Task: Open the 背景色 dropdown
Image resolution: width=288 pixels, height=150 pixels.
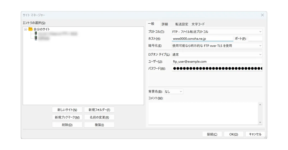Action: coord(174,91)
